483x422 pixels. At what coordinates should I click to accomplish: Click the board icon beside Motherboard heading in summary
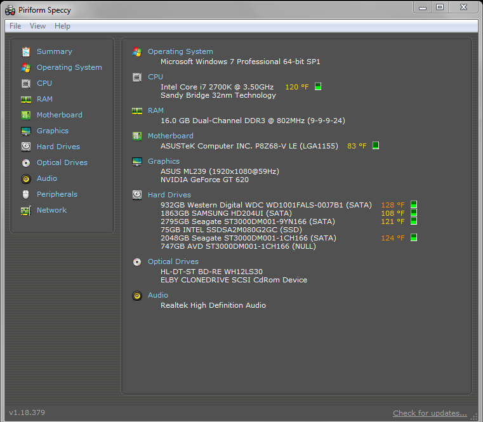[137, 136]
